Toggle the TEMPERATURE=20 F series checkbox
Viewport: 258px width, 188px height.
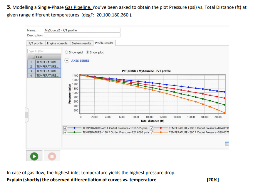(65, 128)
